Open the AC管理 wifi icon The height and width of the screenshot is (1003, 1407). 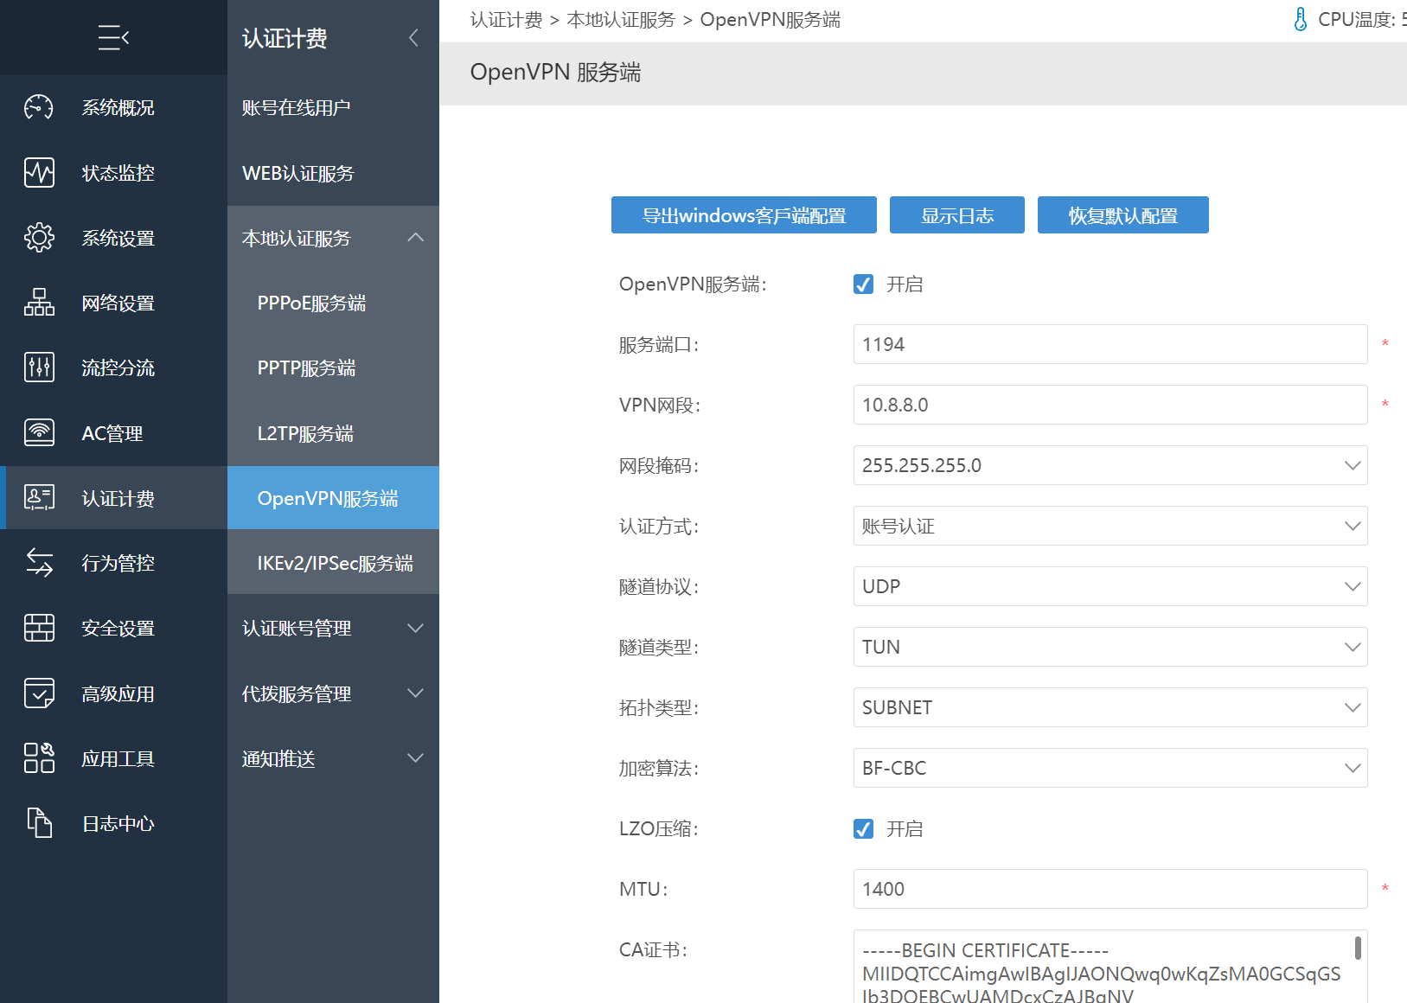point(39,432)
